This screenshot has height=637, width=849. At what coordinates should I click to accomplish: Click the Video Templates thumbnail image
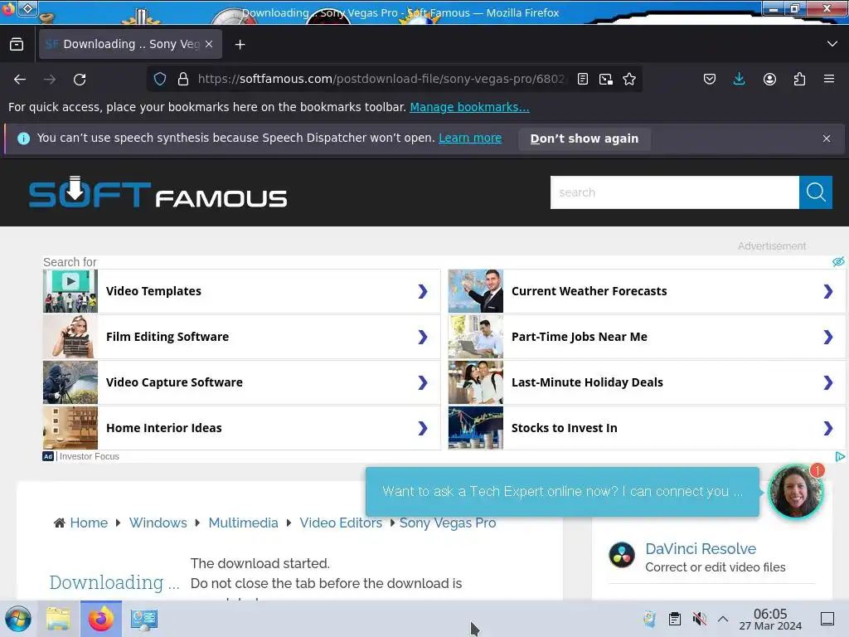tap(70, 291)
